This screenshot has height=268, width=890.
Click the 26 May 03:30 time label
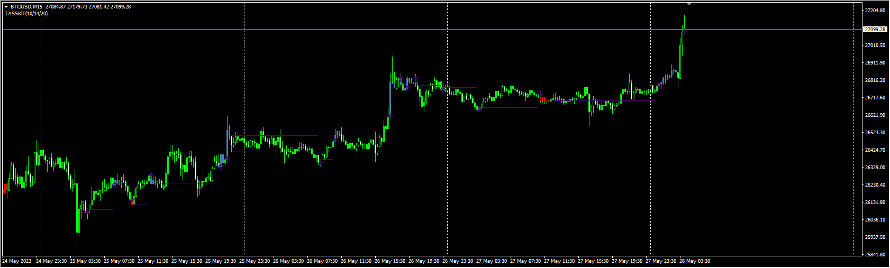(288, 261)
